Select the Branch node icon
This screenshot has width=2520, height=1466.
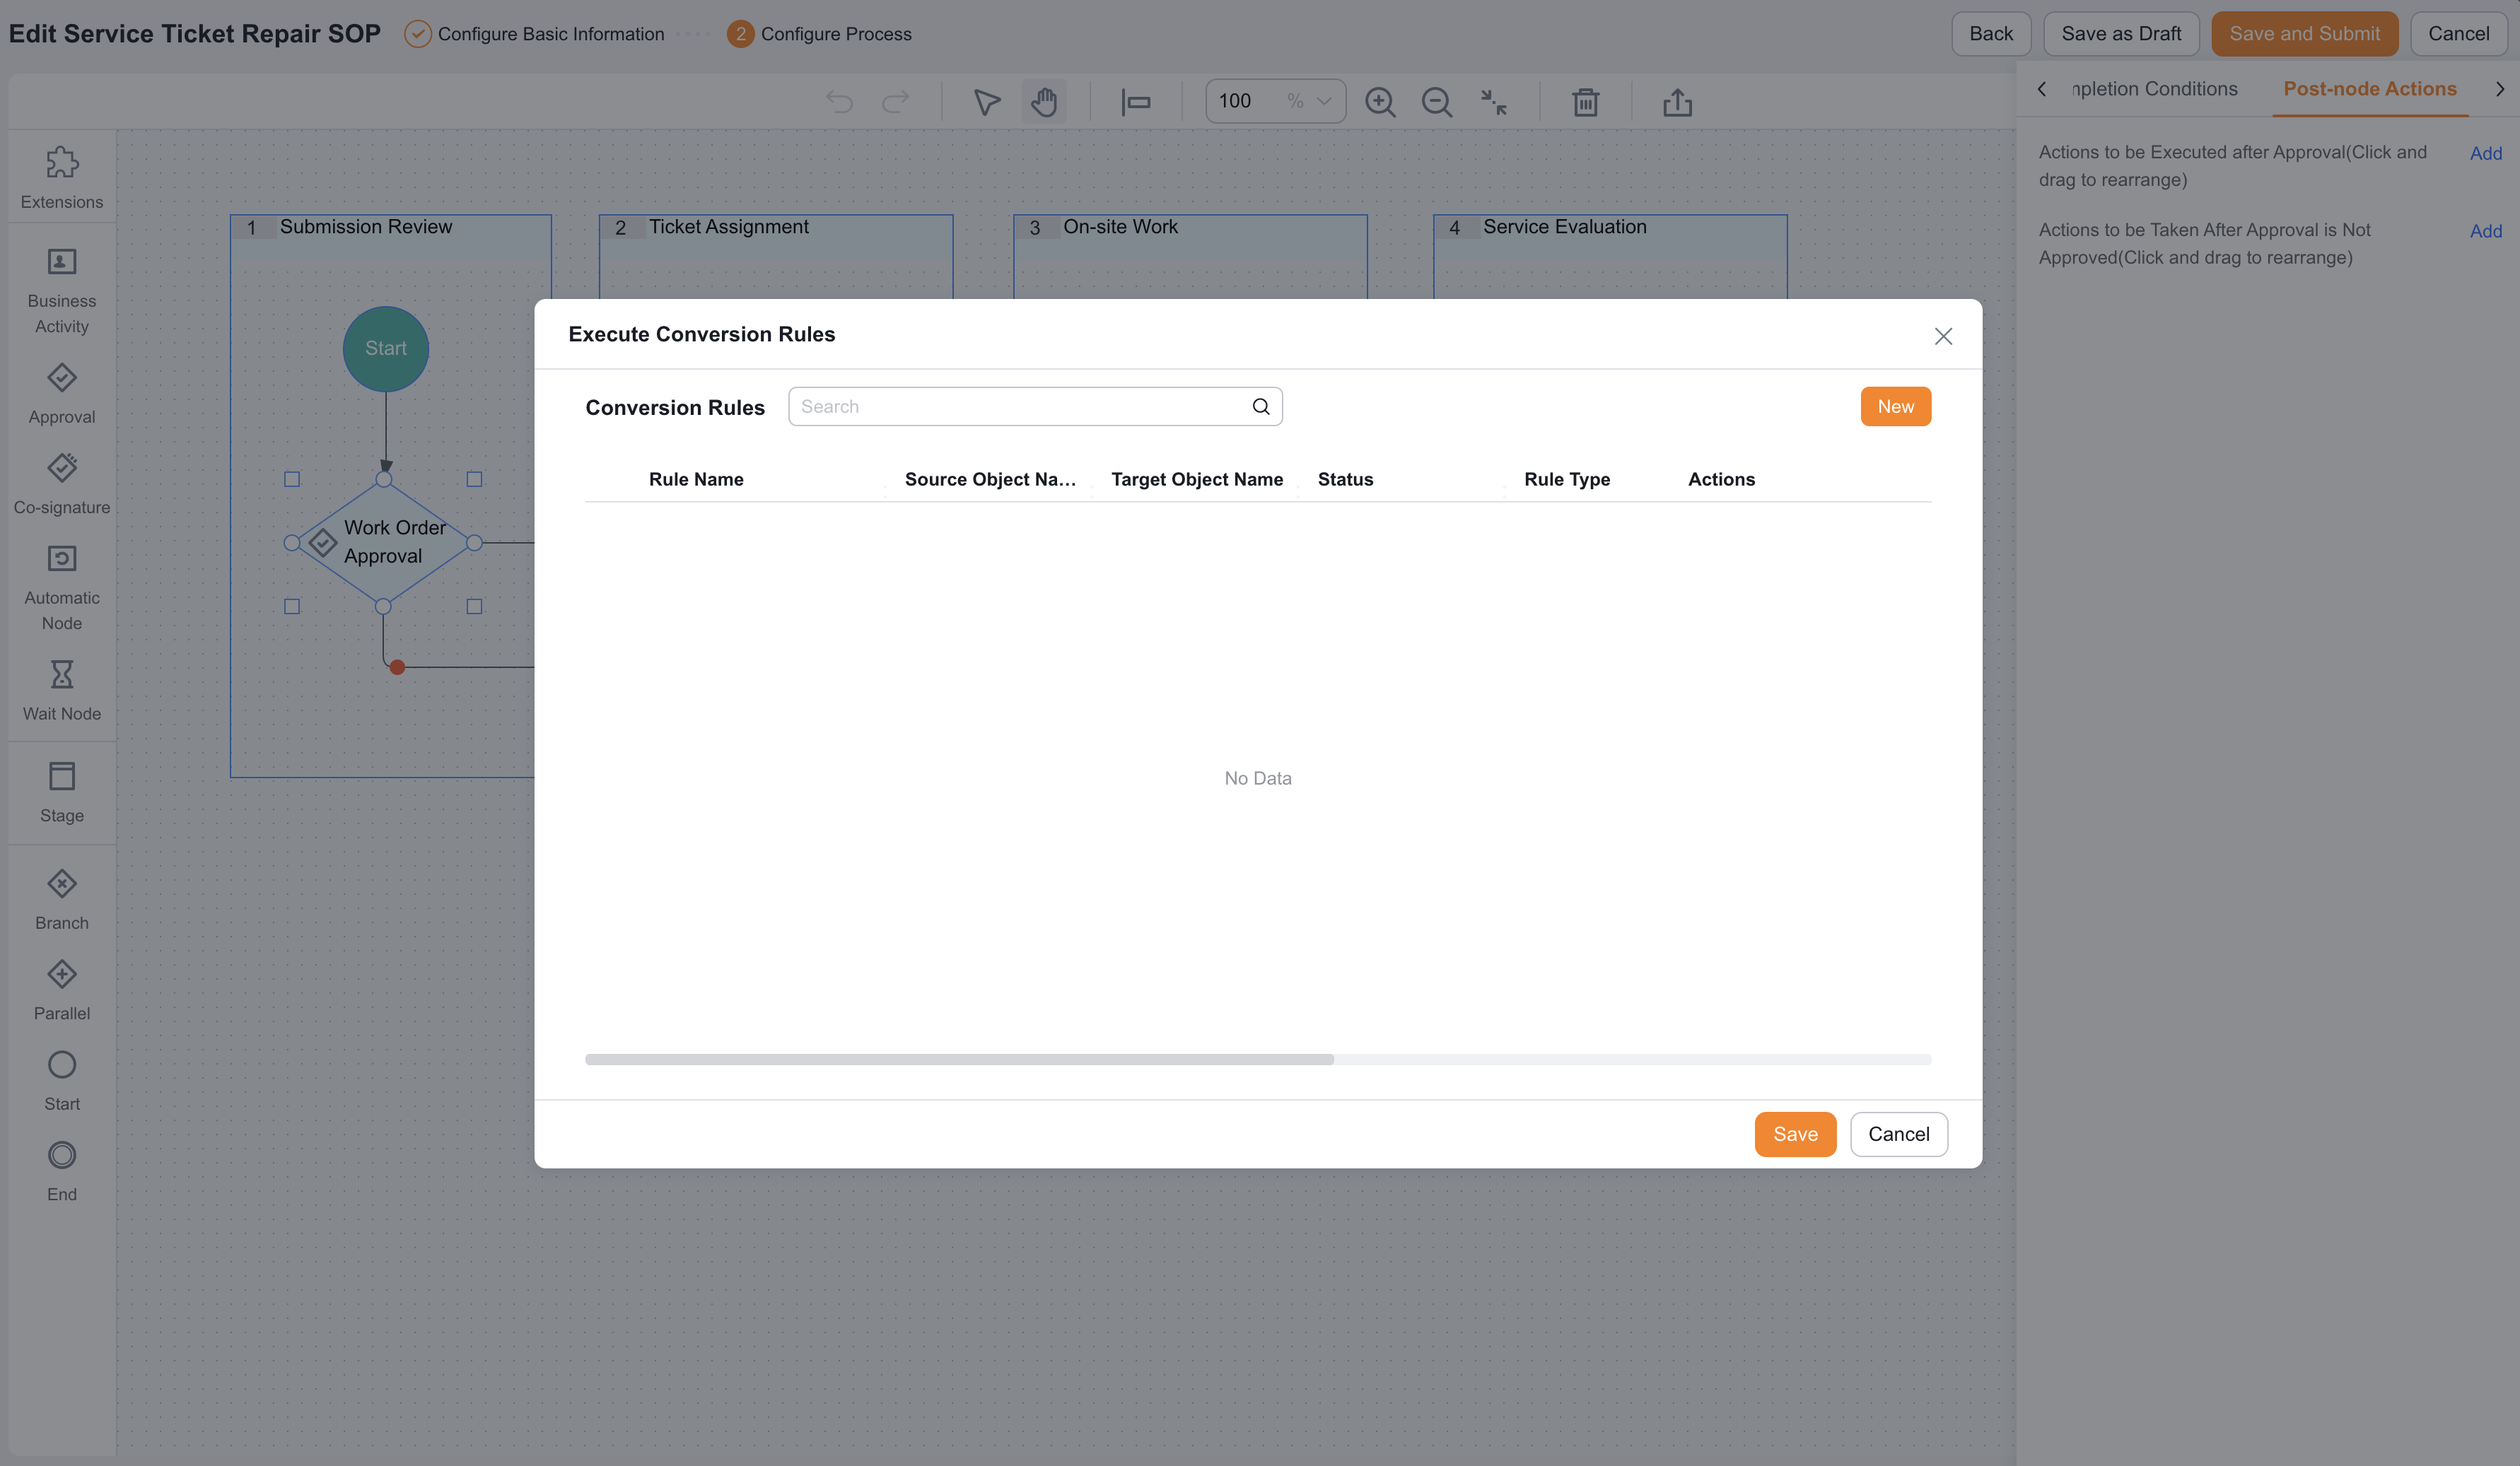click(62, 884)
